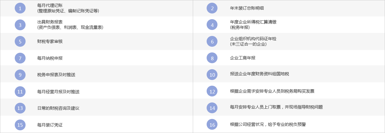Open 年度企业所得税汇算清缴 item
This screenshot has width=385, height=133.
[x=253, y=22]
